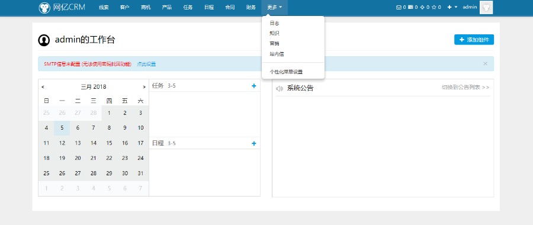The width and height of the screenshot is (533, 225).
Task: Select calendar day 19
Action: tap(62, 158)
